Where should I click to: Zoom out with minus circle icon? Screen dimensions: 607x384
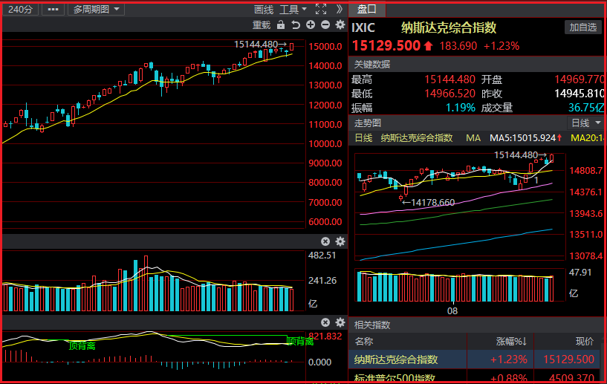(x=325, y=25)
